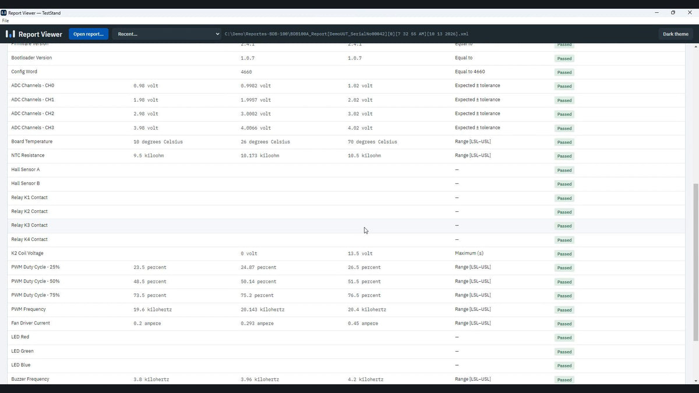Viewport: 699px width, 393px height.
Task: Toggle the Dark theme button
Action: pos(676,34)
